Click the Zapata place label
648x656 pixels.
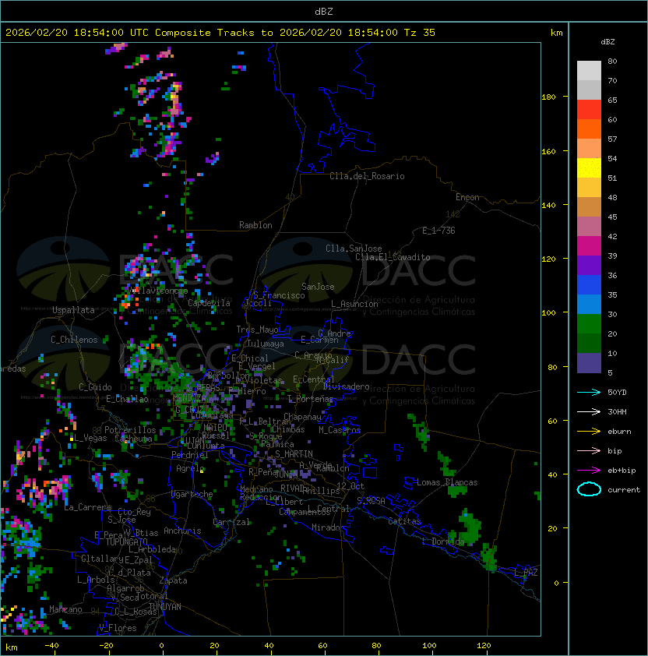(173, 580)
